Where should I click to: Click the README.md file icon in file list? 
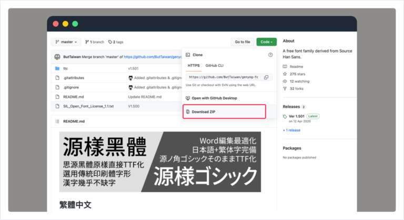point(57,97)
